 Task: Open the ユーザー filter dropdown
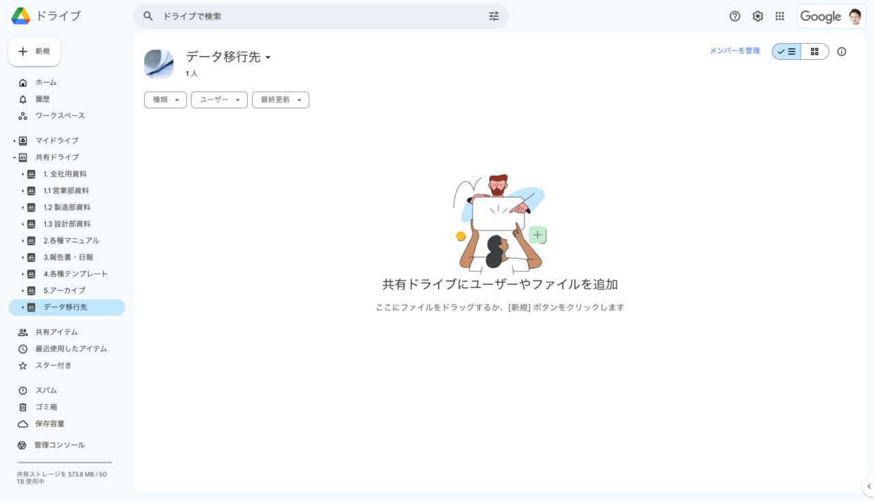tap(219, 100)
